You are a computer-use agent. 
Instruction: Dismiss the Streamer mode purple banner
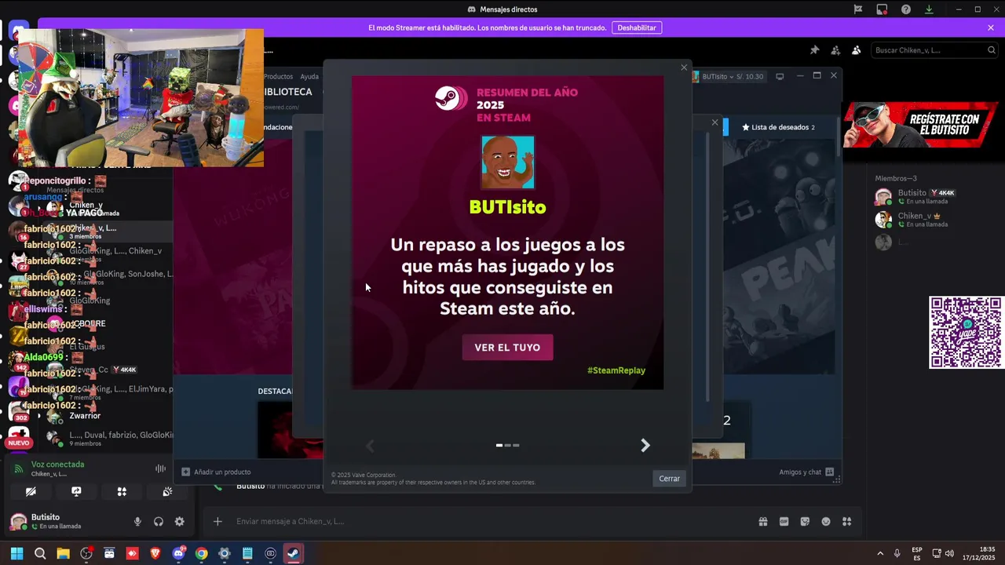click(x=991, y=27)
